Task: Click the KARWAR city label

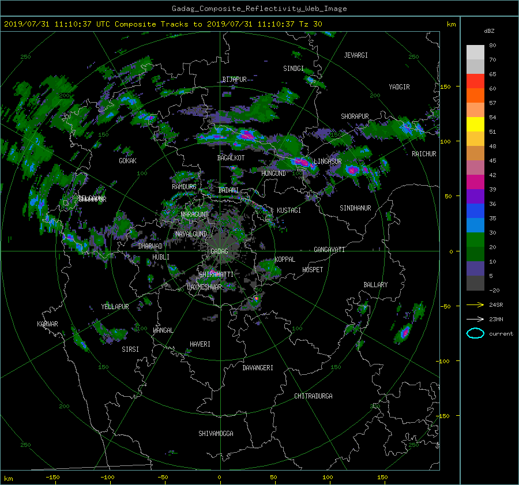Action: (47, 324)
